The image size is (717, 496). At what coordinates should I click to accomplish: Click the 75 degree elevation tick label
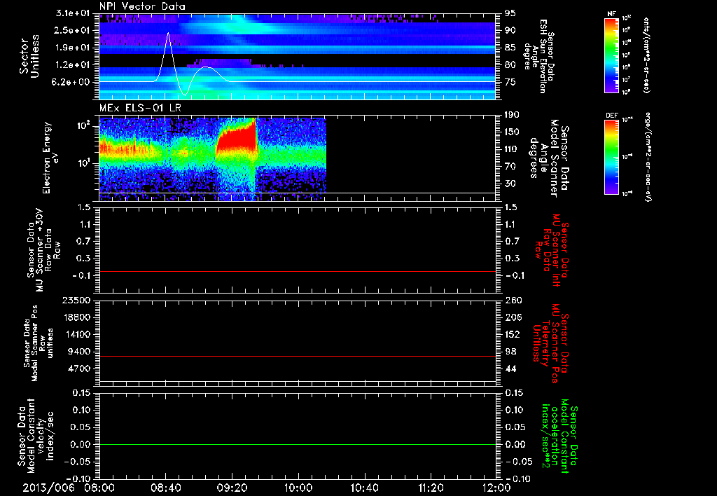(x=510, y=82)
